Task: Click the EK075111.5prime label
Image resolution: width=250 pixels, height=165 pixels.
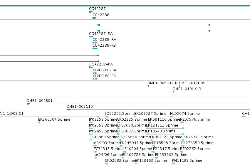Action: [197, 137]
